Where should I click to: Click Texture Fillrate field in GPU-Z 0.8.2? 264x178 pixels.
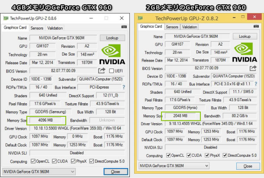pos(240,100)
